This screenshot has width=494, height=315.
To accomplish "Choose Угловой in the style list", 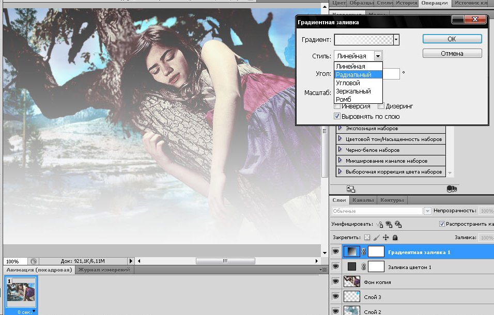I will [x=358, y=83].
